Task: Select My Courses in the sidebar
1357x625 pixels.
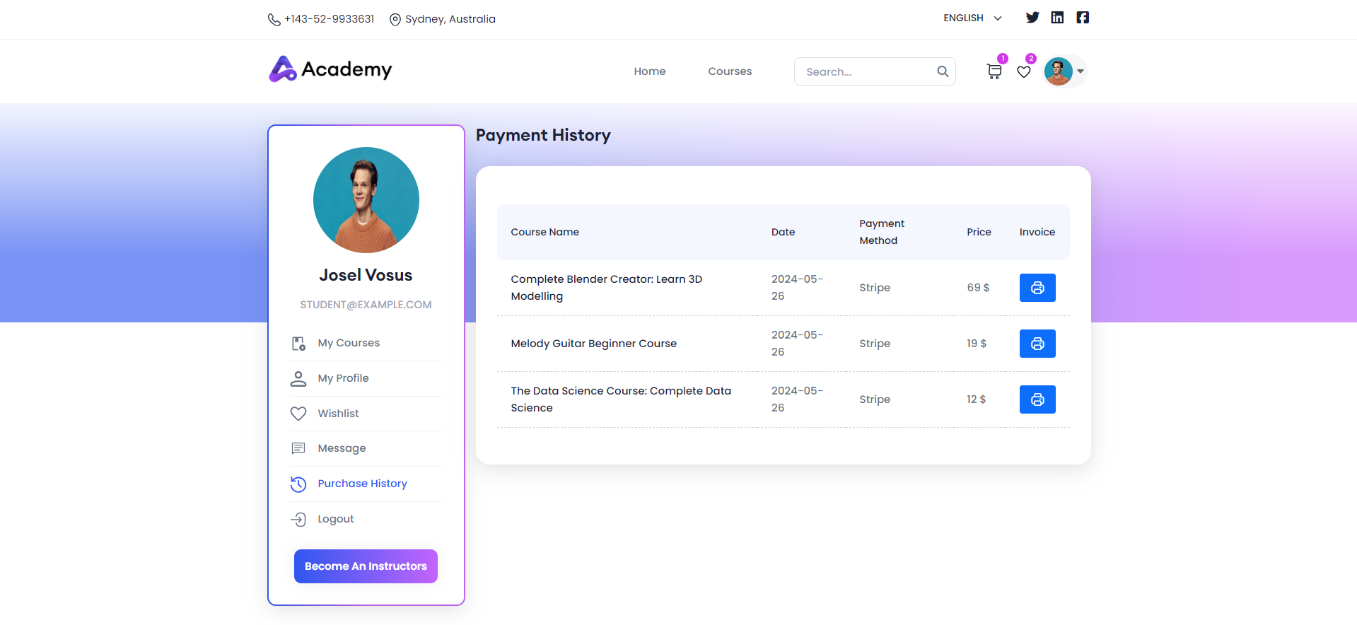Action: point(349,343)
